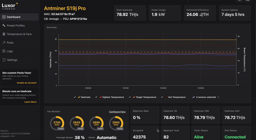
Task: Click the Preset Profiles wrench icon
Action: tap(4, 26)
